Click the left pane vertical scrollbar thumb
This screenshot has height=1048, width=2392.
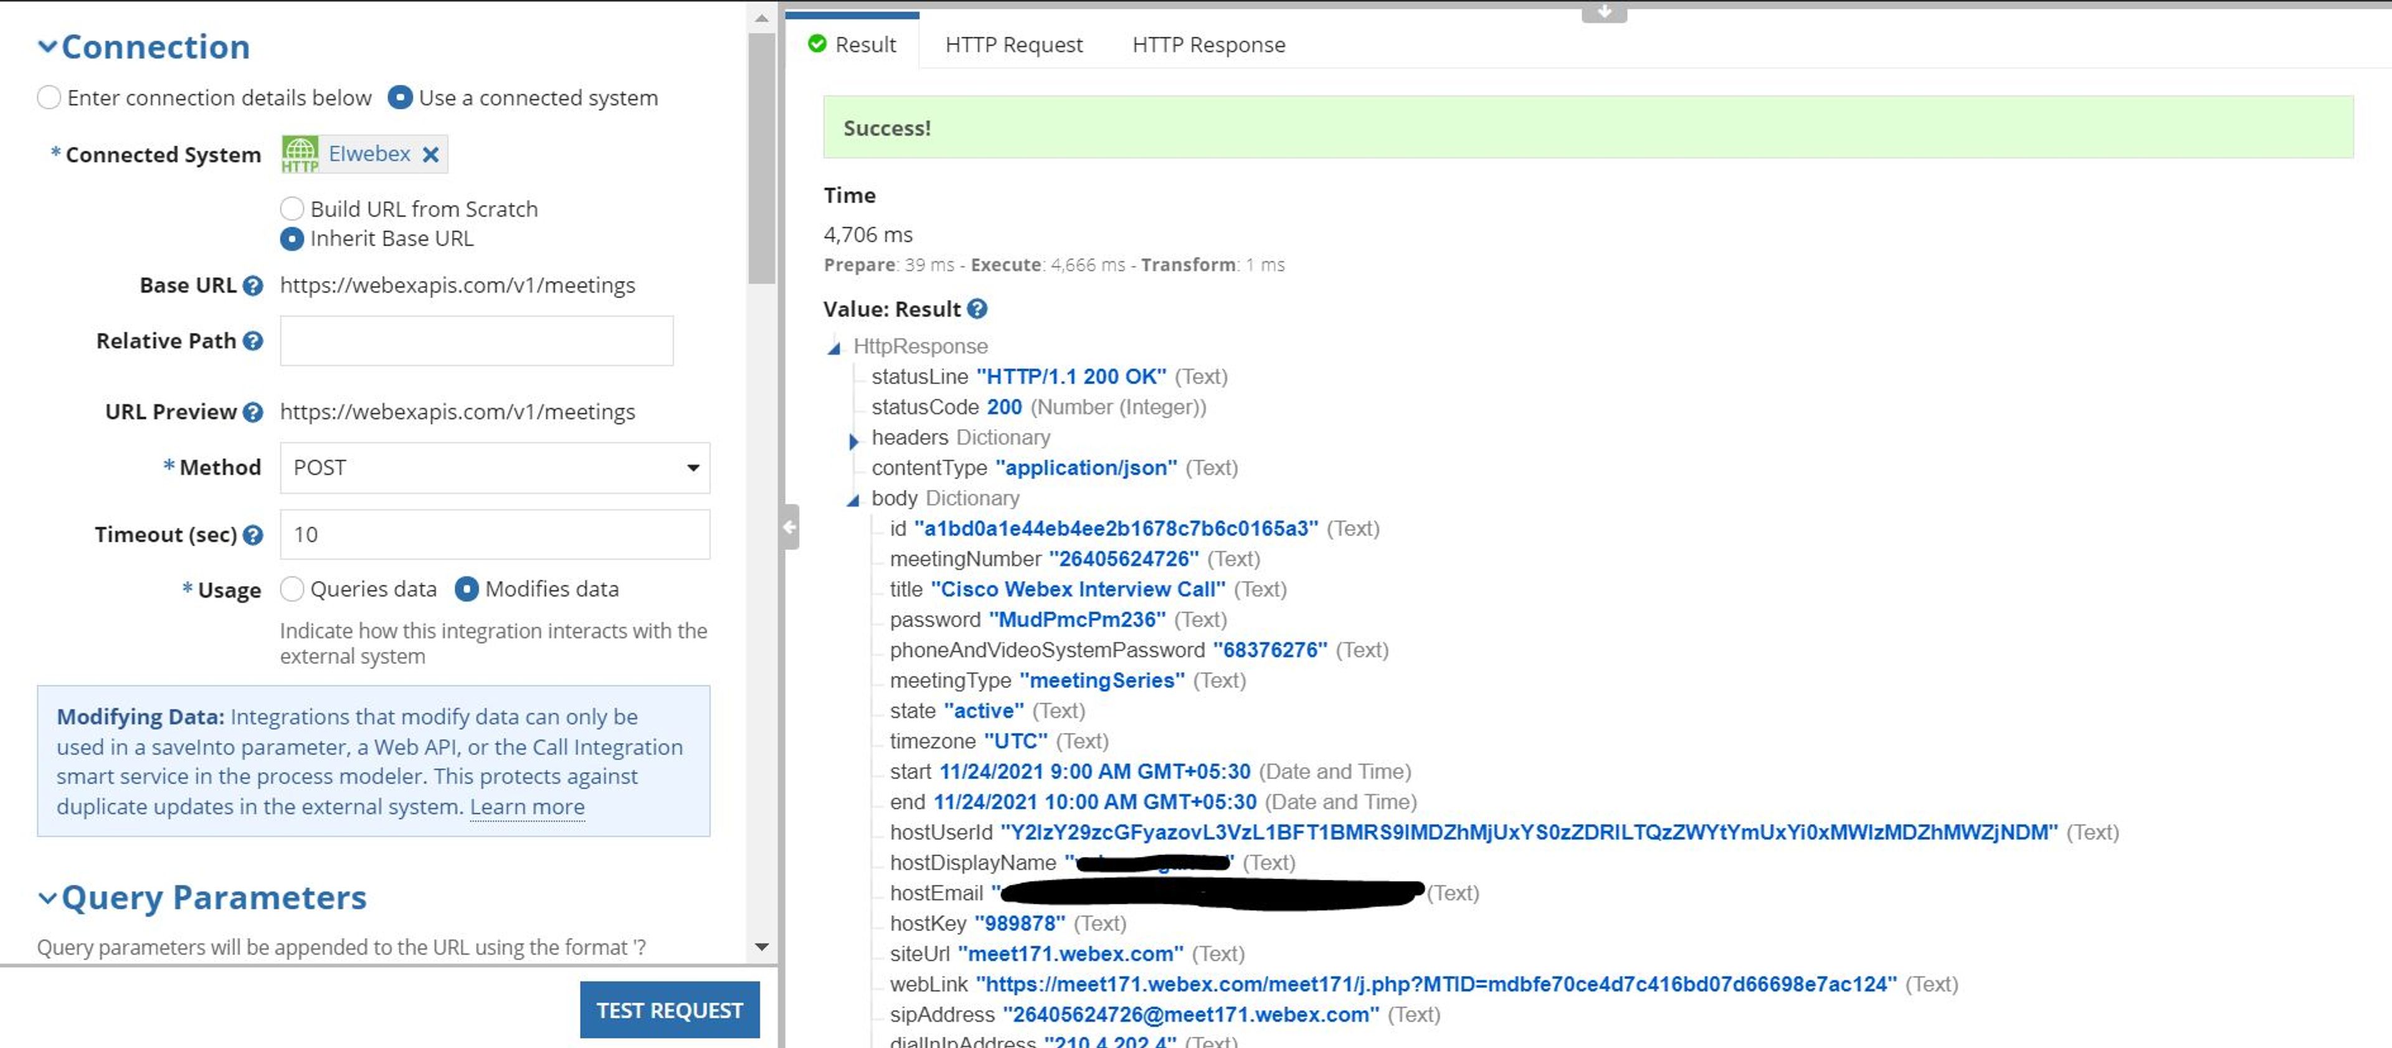pos(761,158)
